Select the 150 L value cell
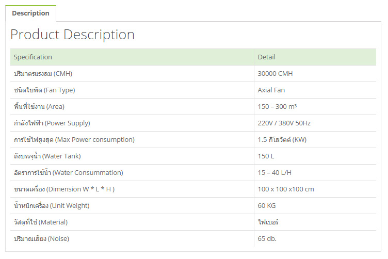The image size is (388, 259). [x=315, y=156]
